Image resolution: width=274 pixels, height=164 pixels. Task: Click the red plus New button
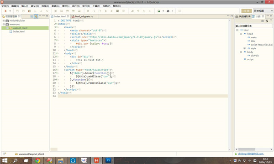click(5, 11)
